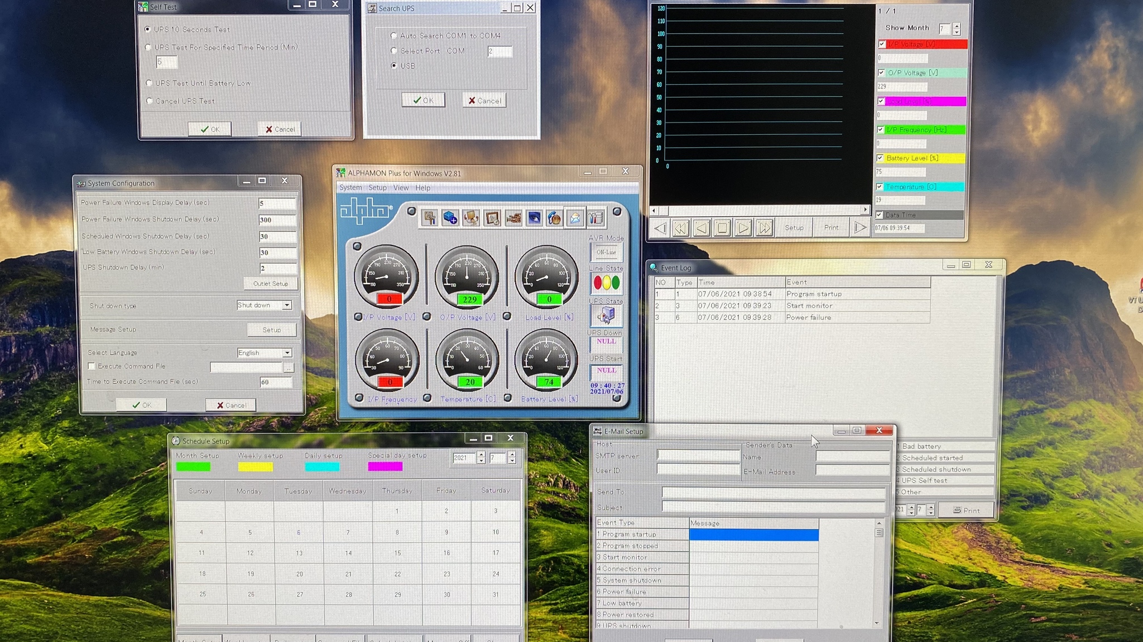Click day 15 in the Schedule Setup calendar
This screenshot has width=1143, height=642.
(397, 553)
